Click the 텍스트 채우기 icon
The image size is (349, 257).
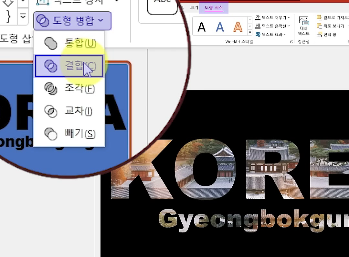tap(258, 17)
